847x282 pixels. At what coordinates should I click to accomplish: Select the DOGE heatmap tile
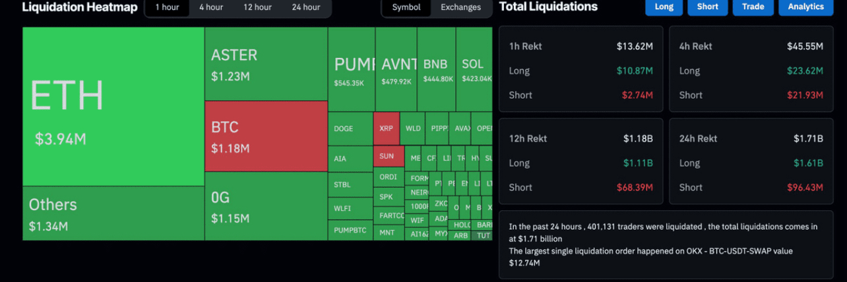point(350,128)
